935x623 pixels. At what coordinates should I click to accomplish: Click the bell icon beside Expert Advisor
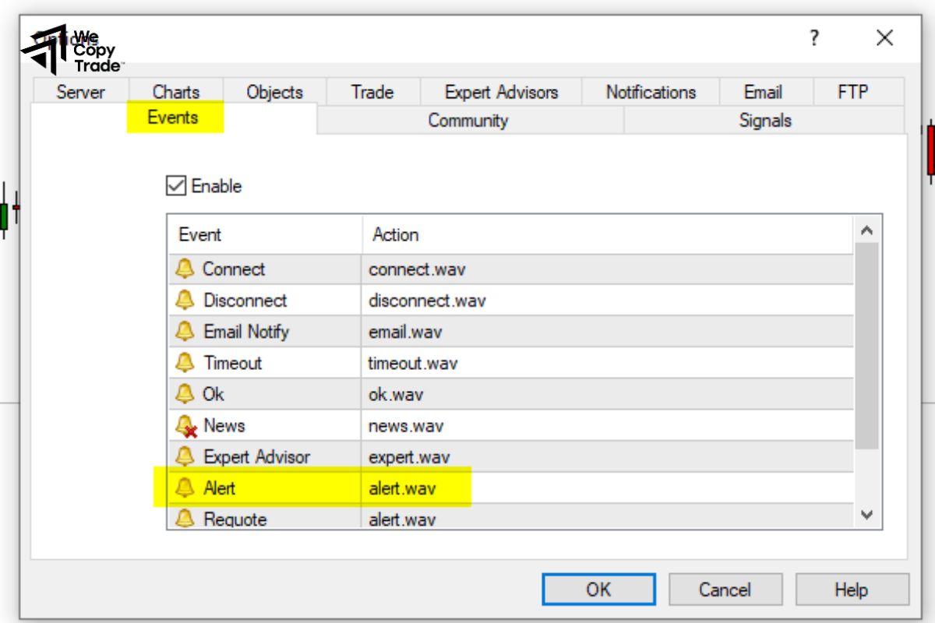click(186, 456)
